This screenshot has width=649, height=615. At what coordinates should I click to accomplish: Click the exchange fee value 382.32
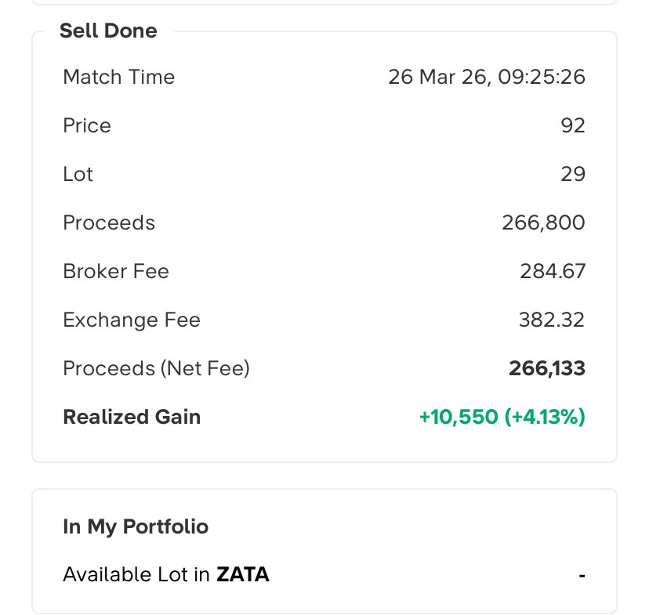click(552, 320)
